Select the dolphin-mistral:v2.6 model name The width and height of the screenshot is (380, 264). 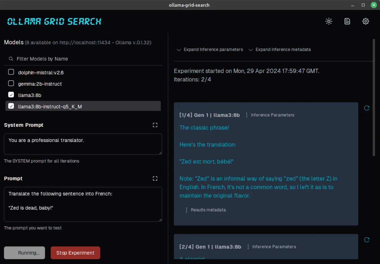pos(41,72)
